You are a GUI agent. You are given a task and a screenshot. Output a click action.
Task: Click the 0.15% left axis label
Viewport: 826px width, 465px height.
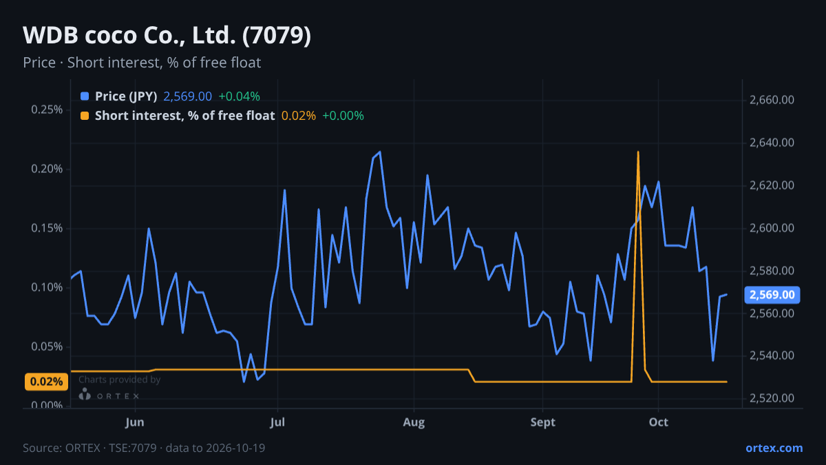(47, 228)
